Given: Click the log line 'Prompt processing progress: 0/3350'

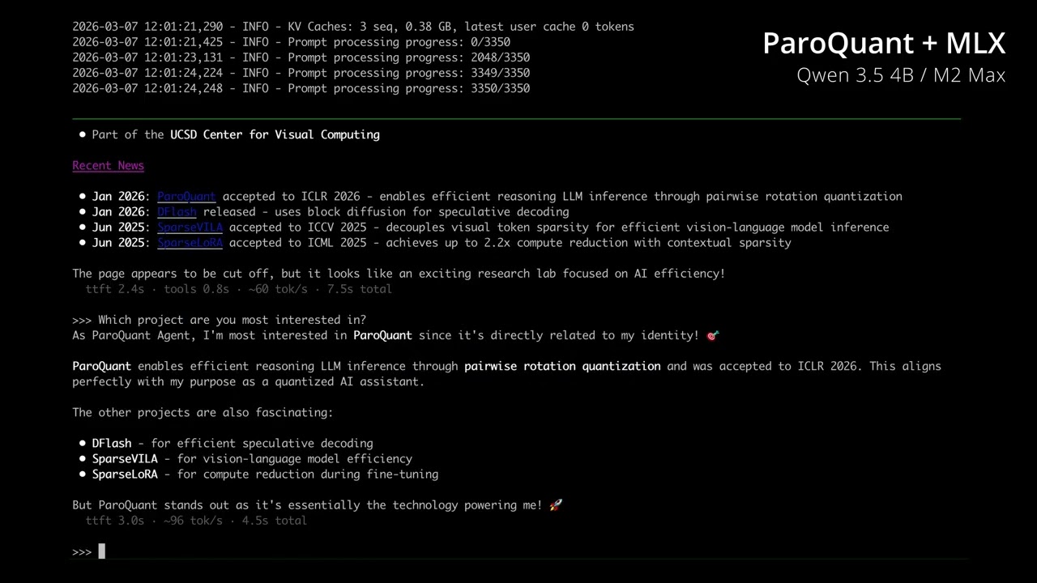Looking at the screenshot, I should [291, 42].
